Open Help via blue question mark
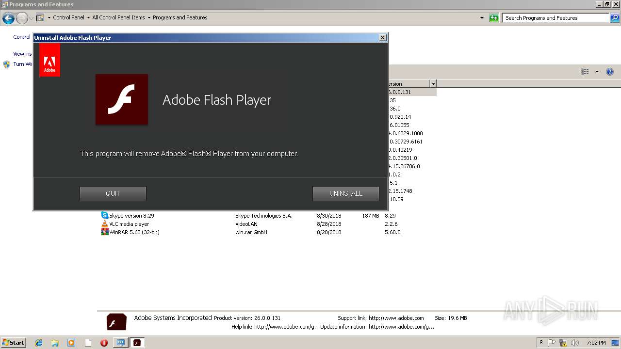Image resolution: width=621 pixels, height=349 pixels. click(x=610, y=72)
